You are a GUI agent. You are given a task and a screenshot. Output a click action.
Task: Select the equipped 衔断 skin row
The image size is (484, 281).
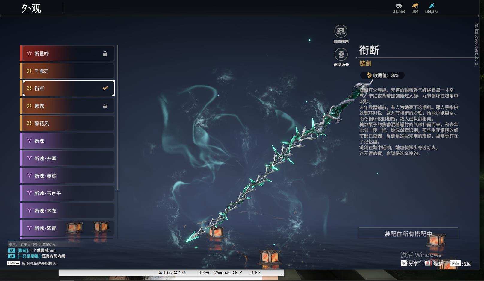(67, 88)
